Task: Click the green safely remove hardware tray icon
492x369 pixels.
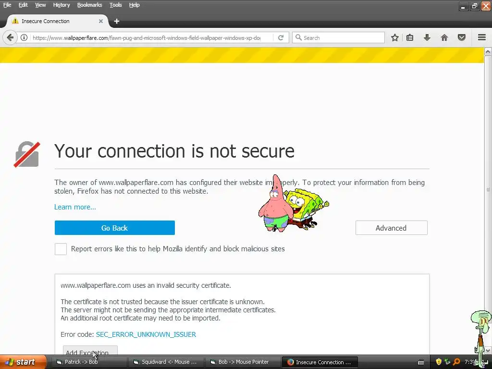Action: 447,362
